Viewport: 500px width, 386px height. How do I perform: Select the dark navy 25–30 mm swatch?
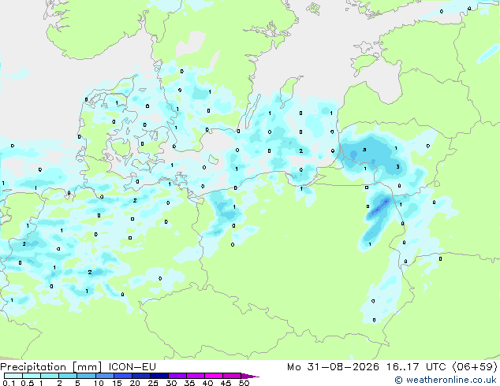(x=159, y=376)
